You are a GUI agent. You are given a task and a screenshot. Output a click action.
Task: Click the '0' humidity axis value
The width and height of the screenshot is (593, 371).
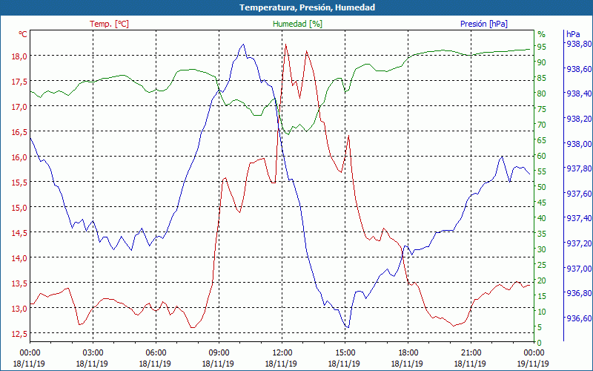(540, 343)
